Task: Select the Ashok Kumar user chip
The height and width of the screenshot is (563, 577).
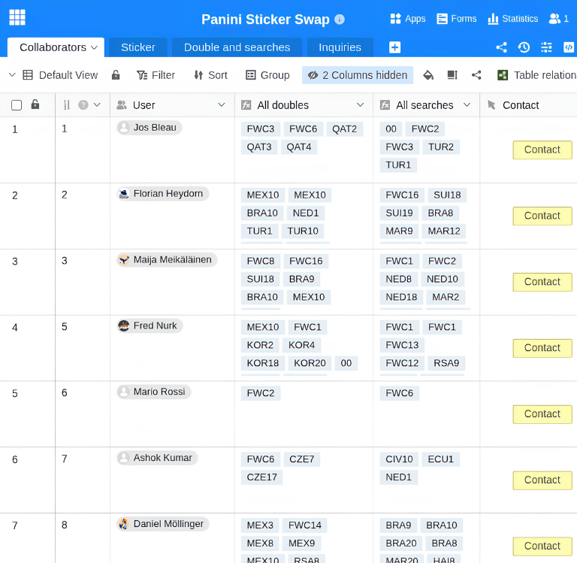Action: (157, 458)
